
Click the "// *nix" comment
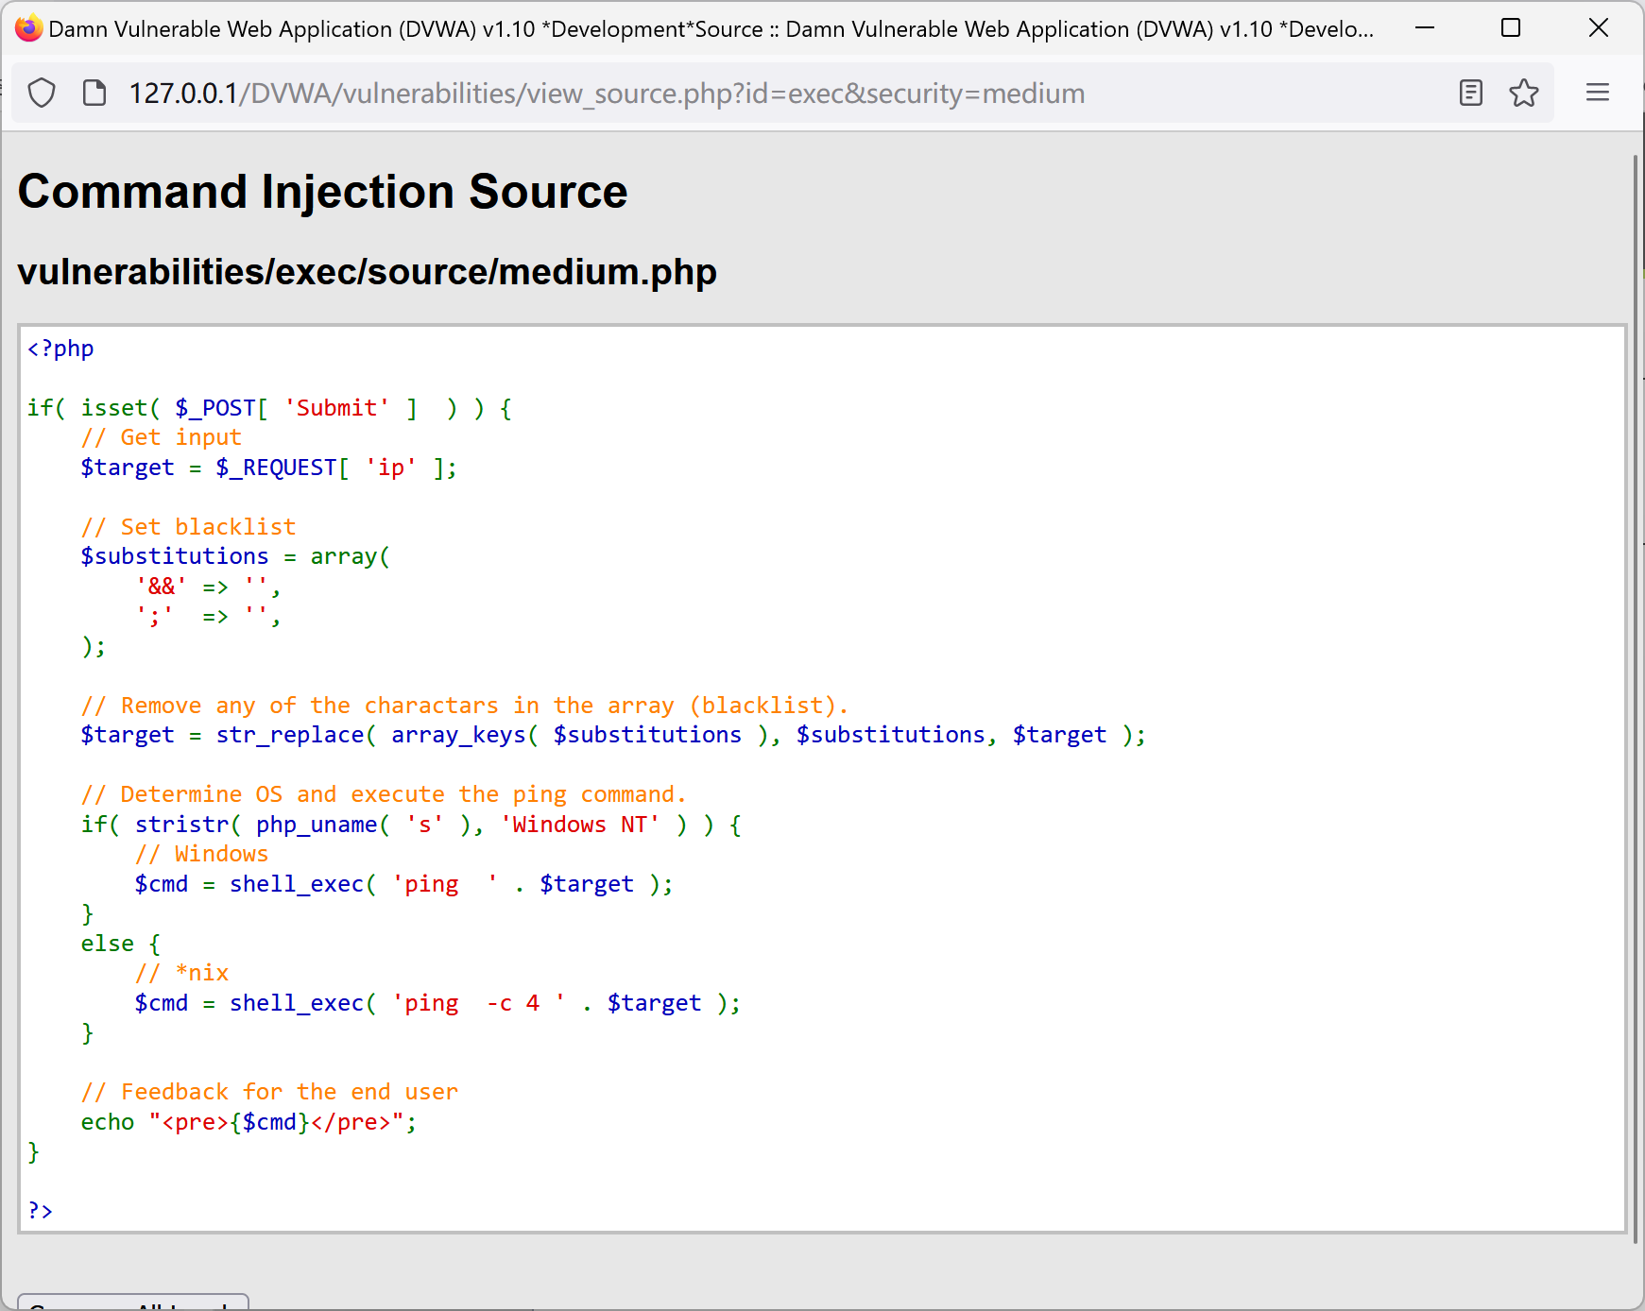tap(181, 973)
